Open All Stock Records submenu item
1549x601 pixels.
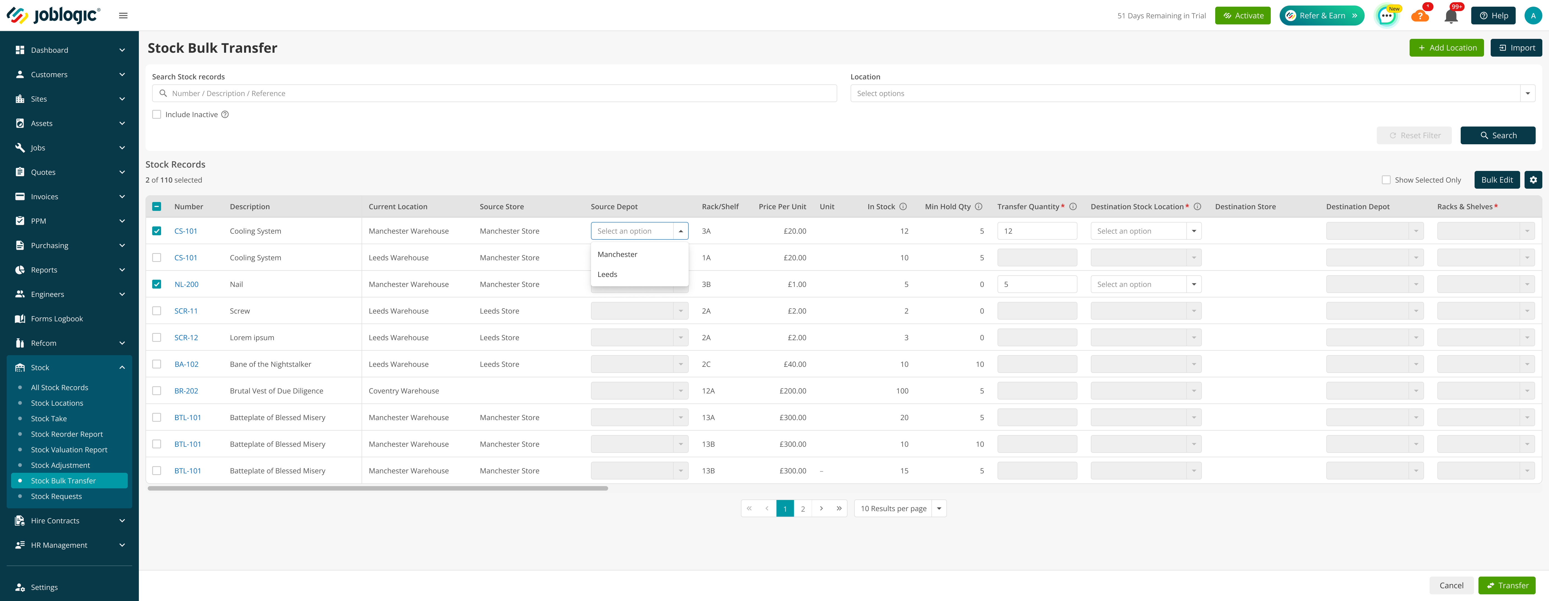(x=59, y=388)
